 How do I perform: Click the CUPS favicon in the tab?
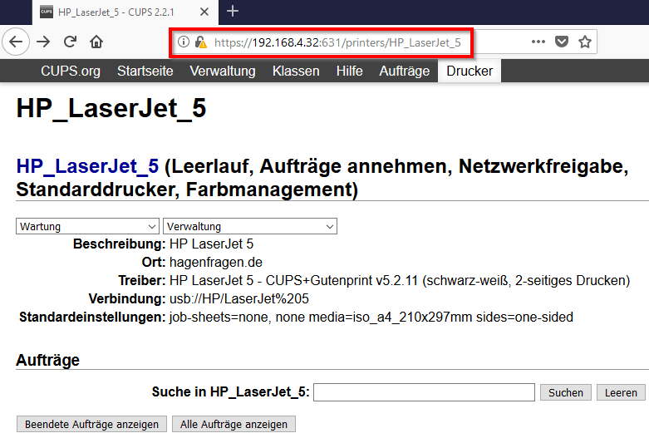pos(47,12)
